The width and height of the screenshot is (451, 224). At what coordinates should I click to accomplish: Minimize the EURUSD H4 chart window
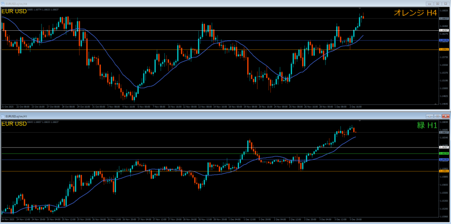pos(429,4)
